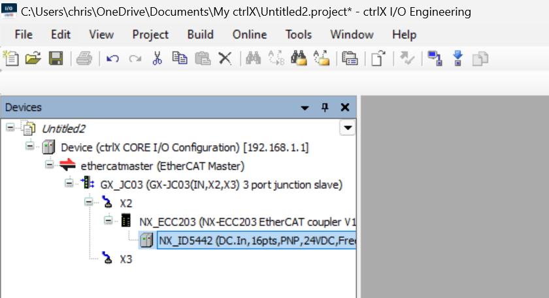Open the File menu
The height and width of the screenshot is (298, 549).
(24, 35)
